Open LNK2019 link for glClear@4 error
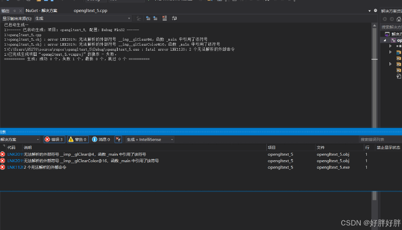 tap(15, 155)
